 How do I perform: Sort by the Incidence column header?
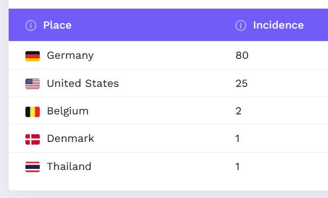[278, 25]
